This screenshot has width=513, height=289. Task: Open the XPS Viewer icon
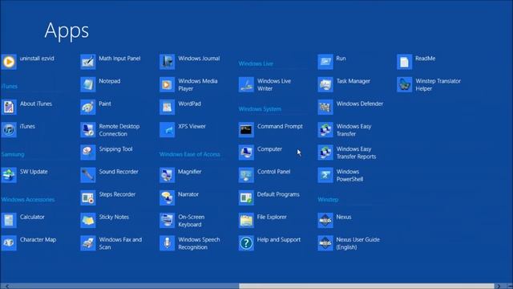[x=168, y=130]
